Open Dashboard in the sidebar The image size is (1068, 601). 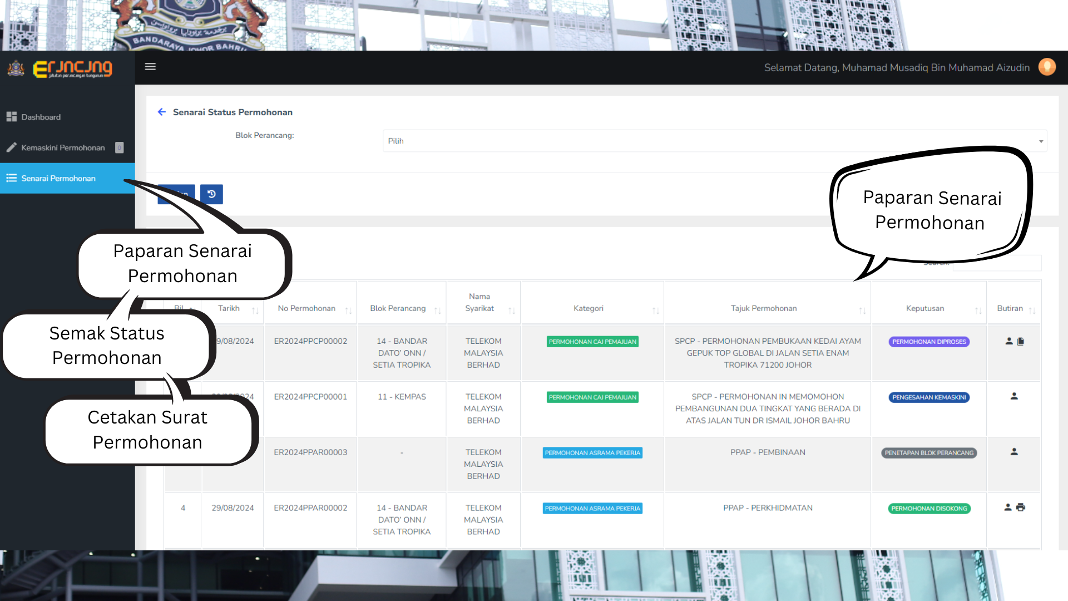pos(41,117)
